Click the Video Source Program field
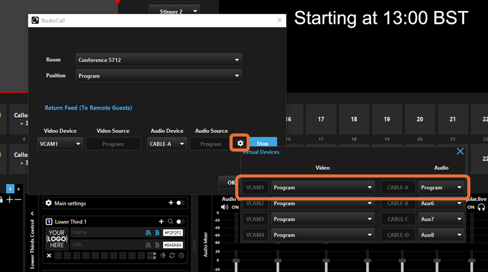Image resolution: width=488 pixels, height=272 pixels. (113, 144)
